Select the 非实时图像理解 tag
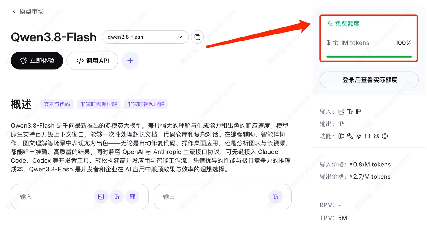427x225 pixels. coord(99,104)
